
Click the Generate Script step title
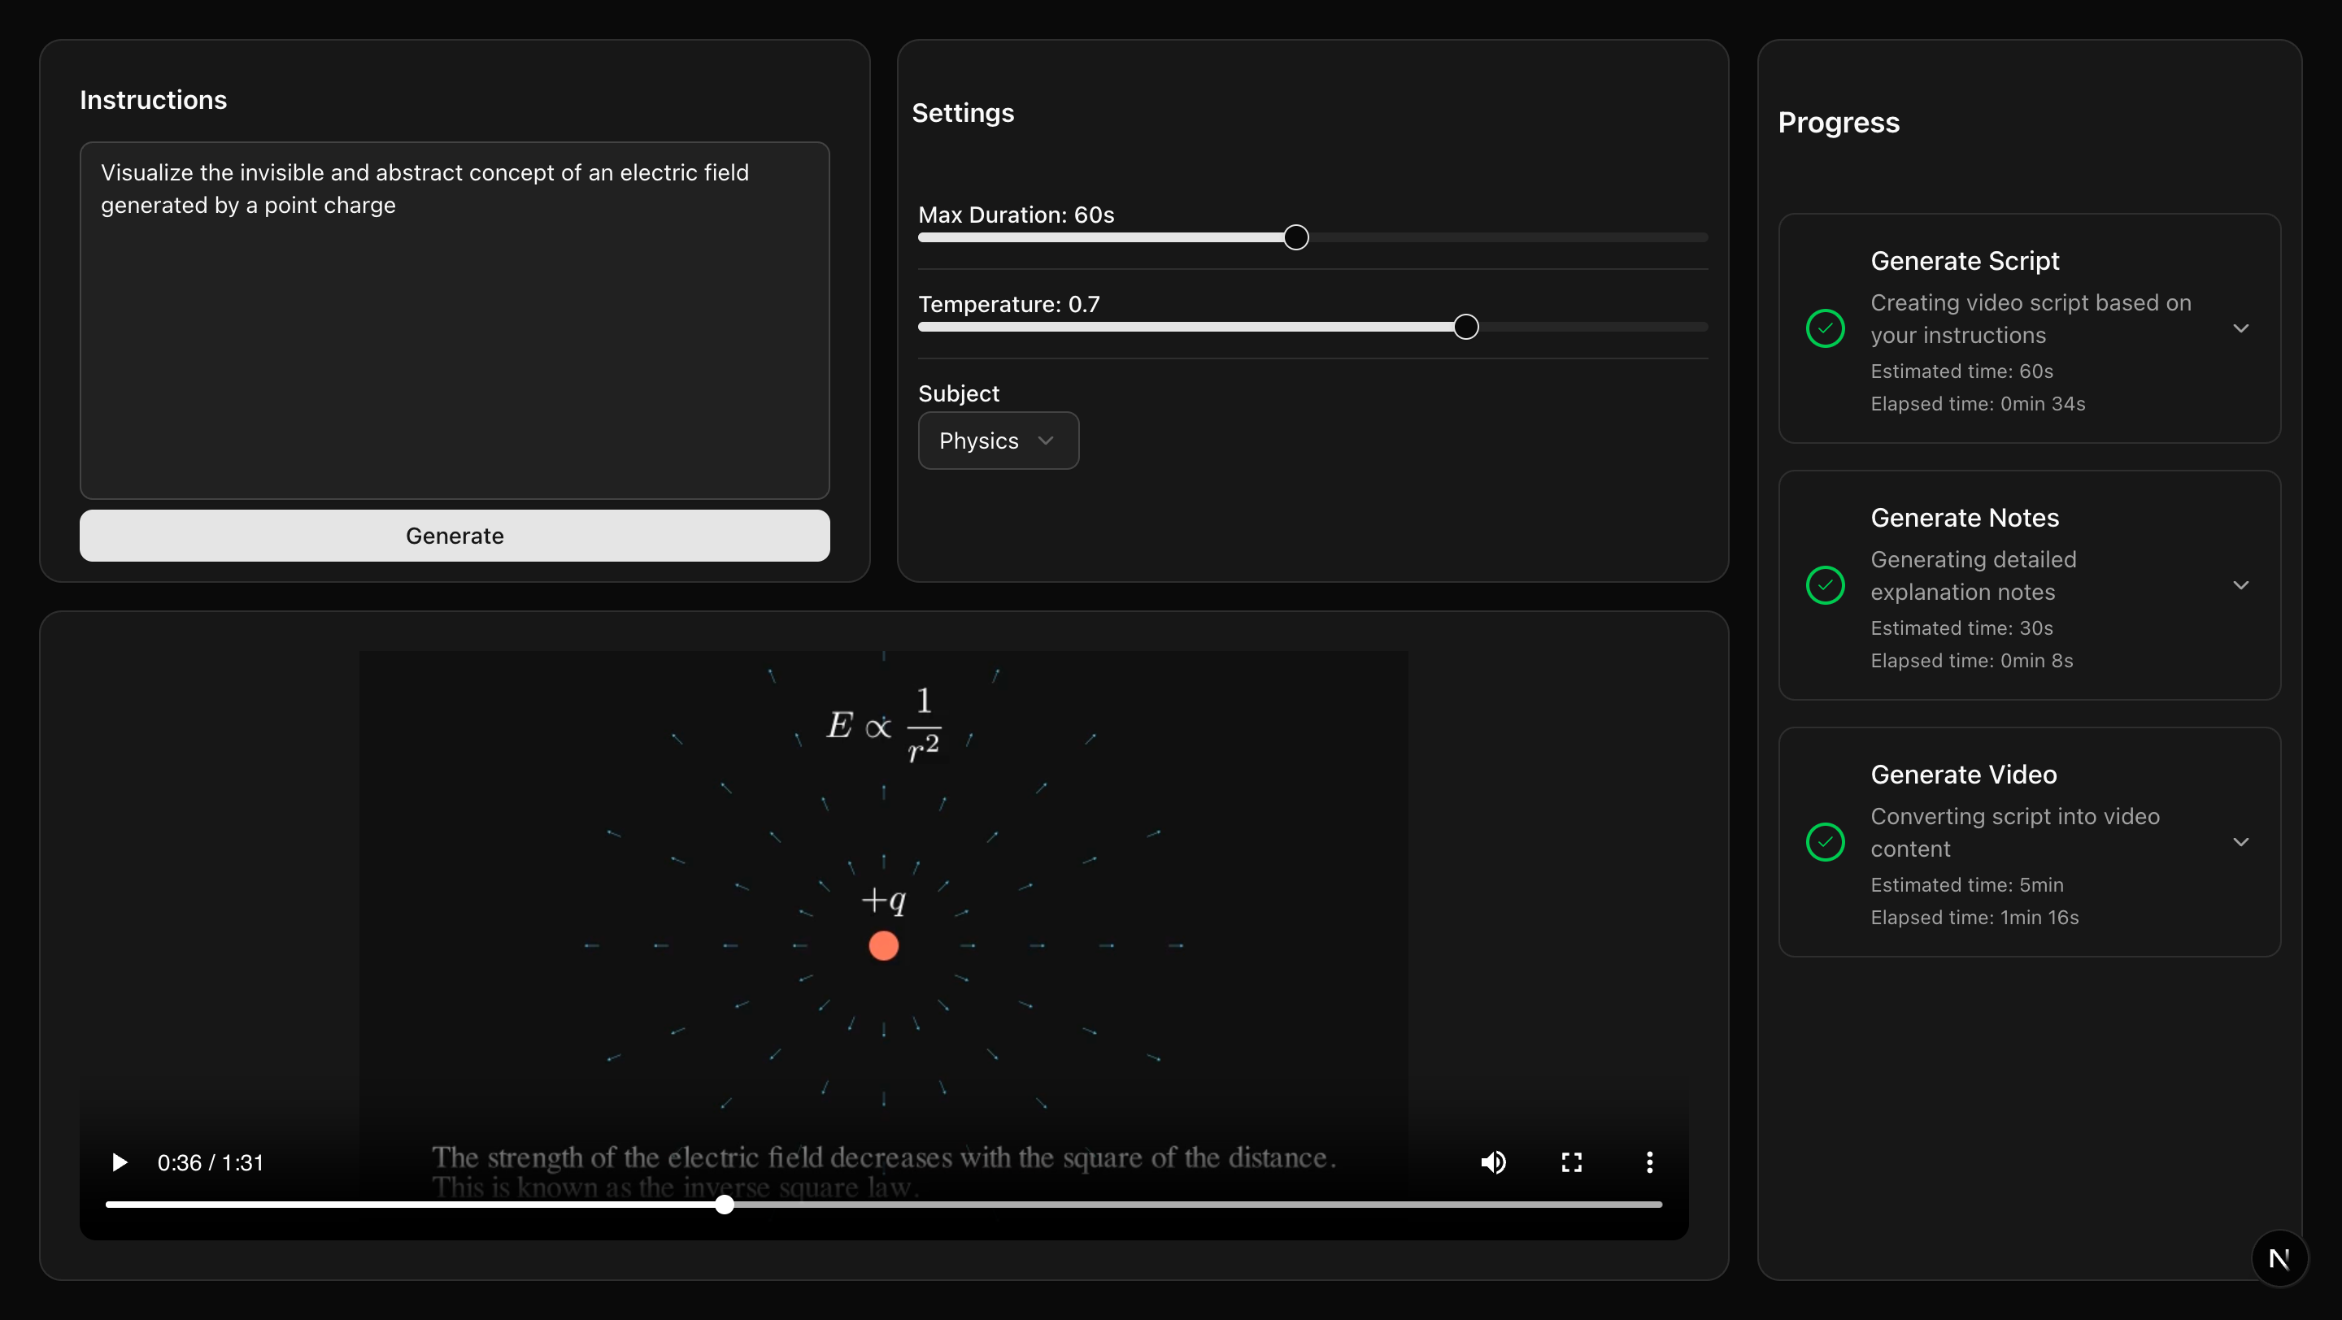tap(1964, 261)
